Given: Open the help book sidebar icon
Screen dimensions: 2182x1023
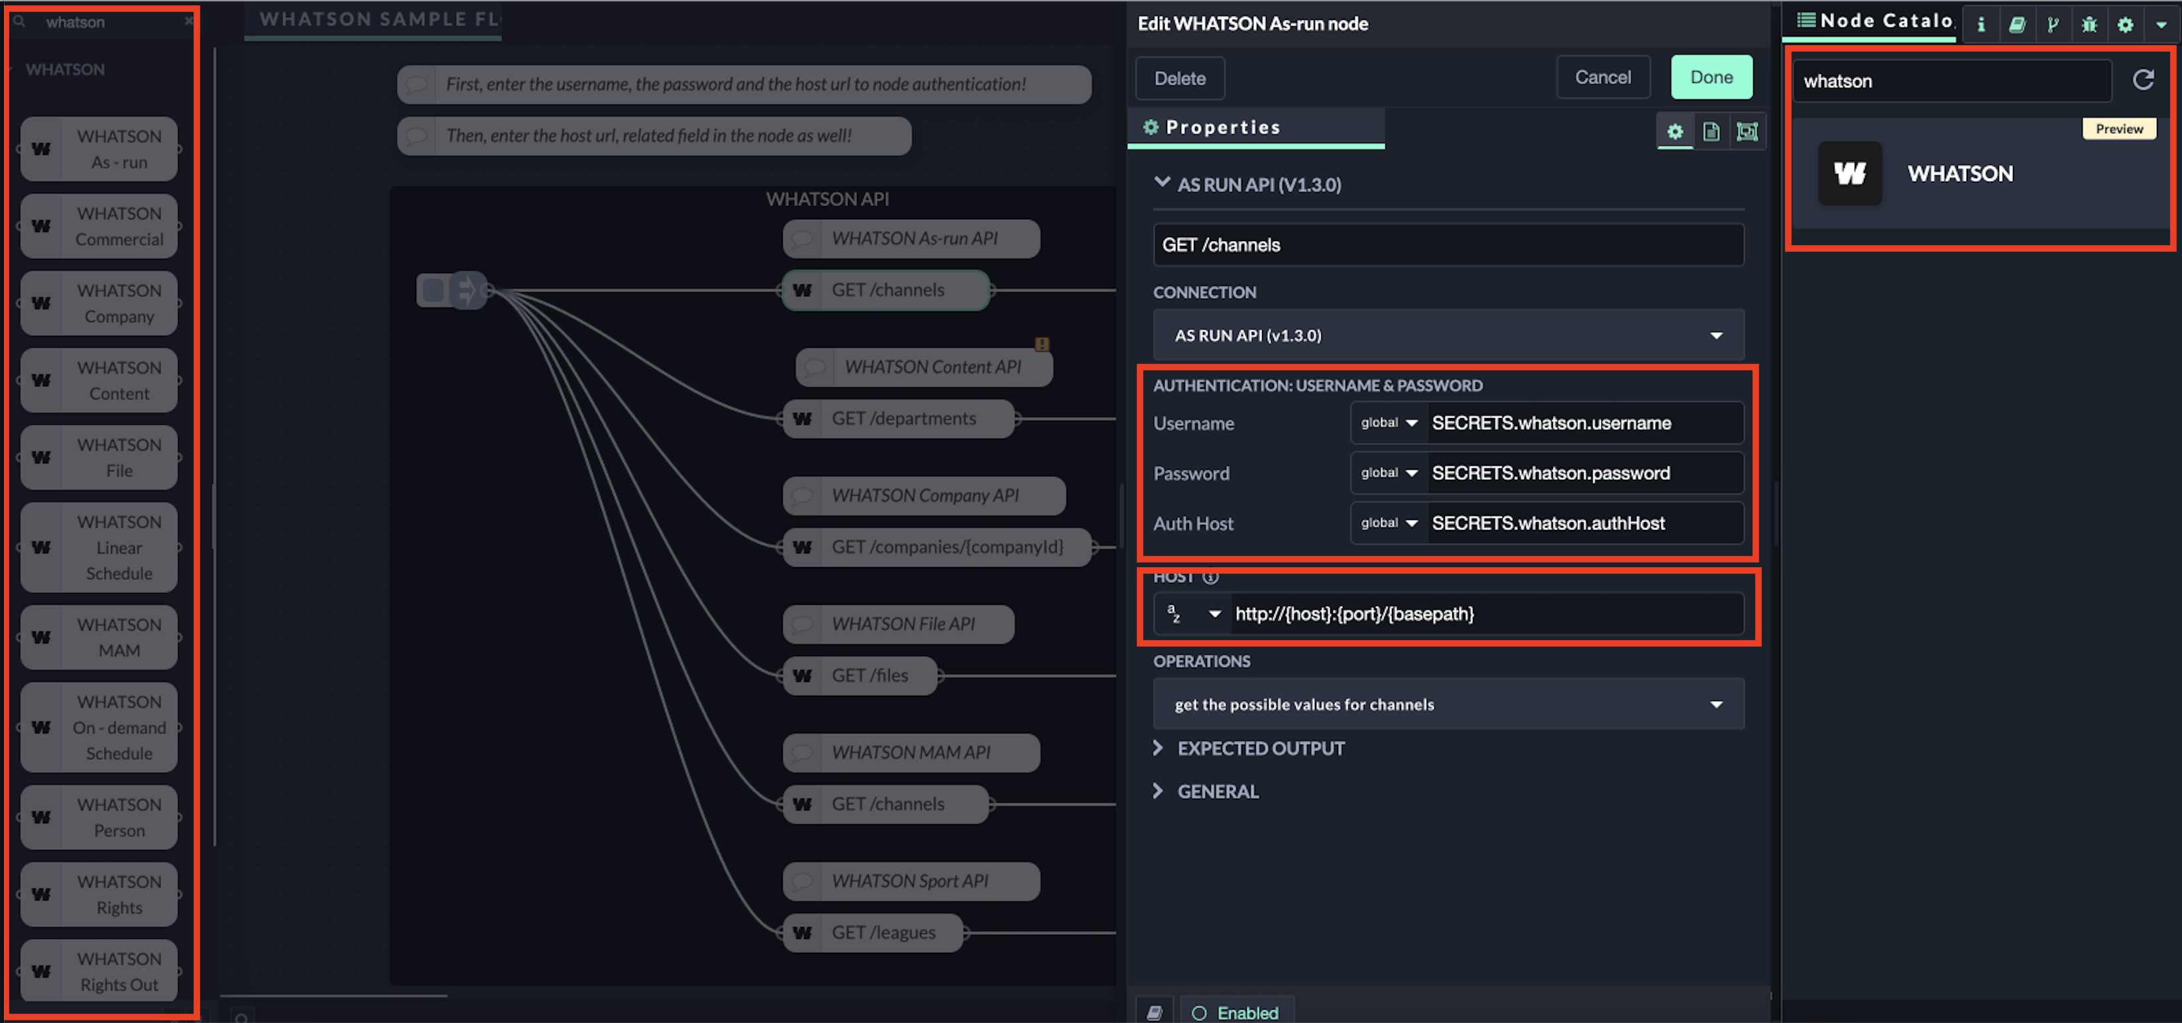Looking at the screenshot, I should 2017,24.
